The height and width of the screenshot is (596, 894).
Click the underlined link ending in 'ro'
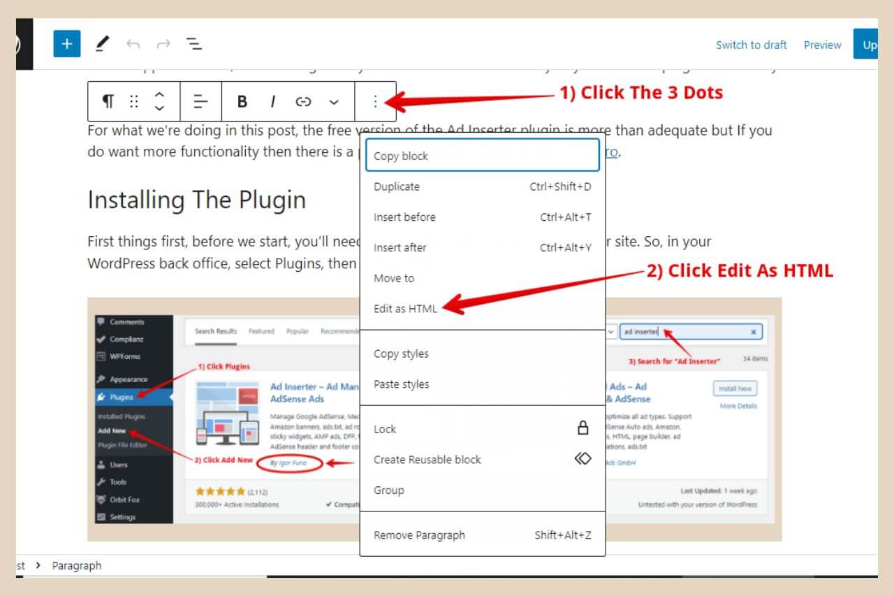(612, 152)
